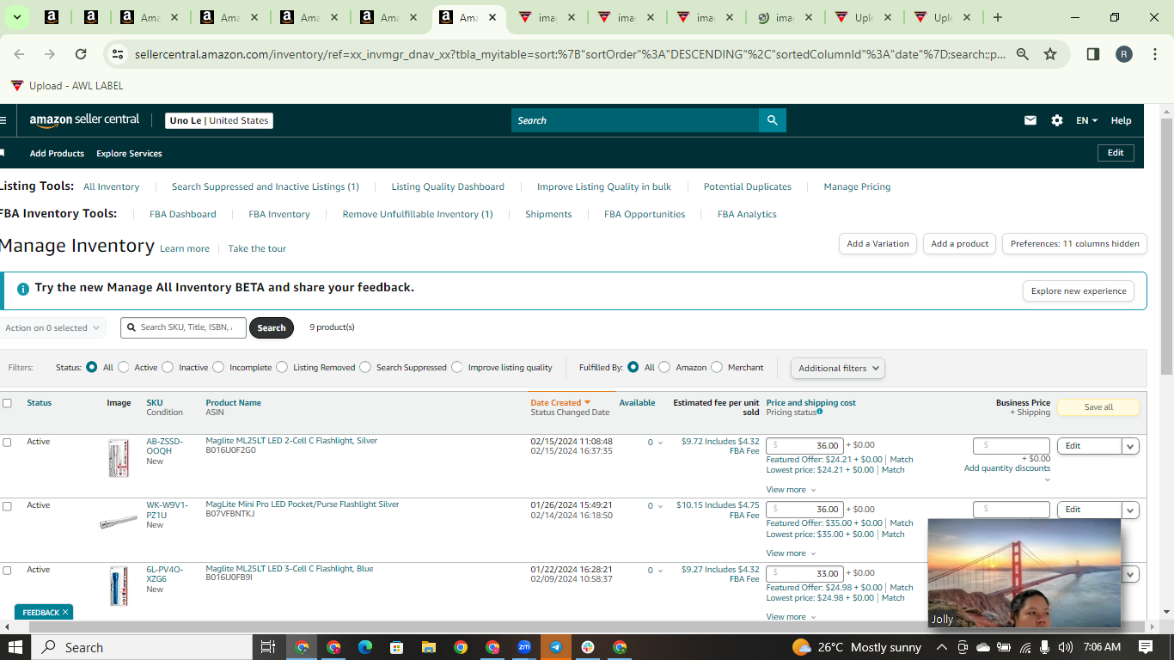Image resolution: width=1174 pixels, height=660 pixels.
Task: Open File Explorer from the taskbar
Action: pyautogui.click(x=428, y=647)
